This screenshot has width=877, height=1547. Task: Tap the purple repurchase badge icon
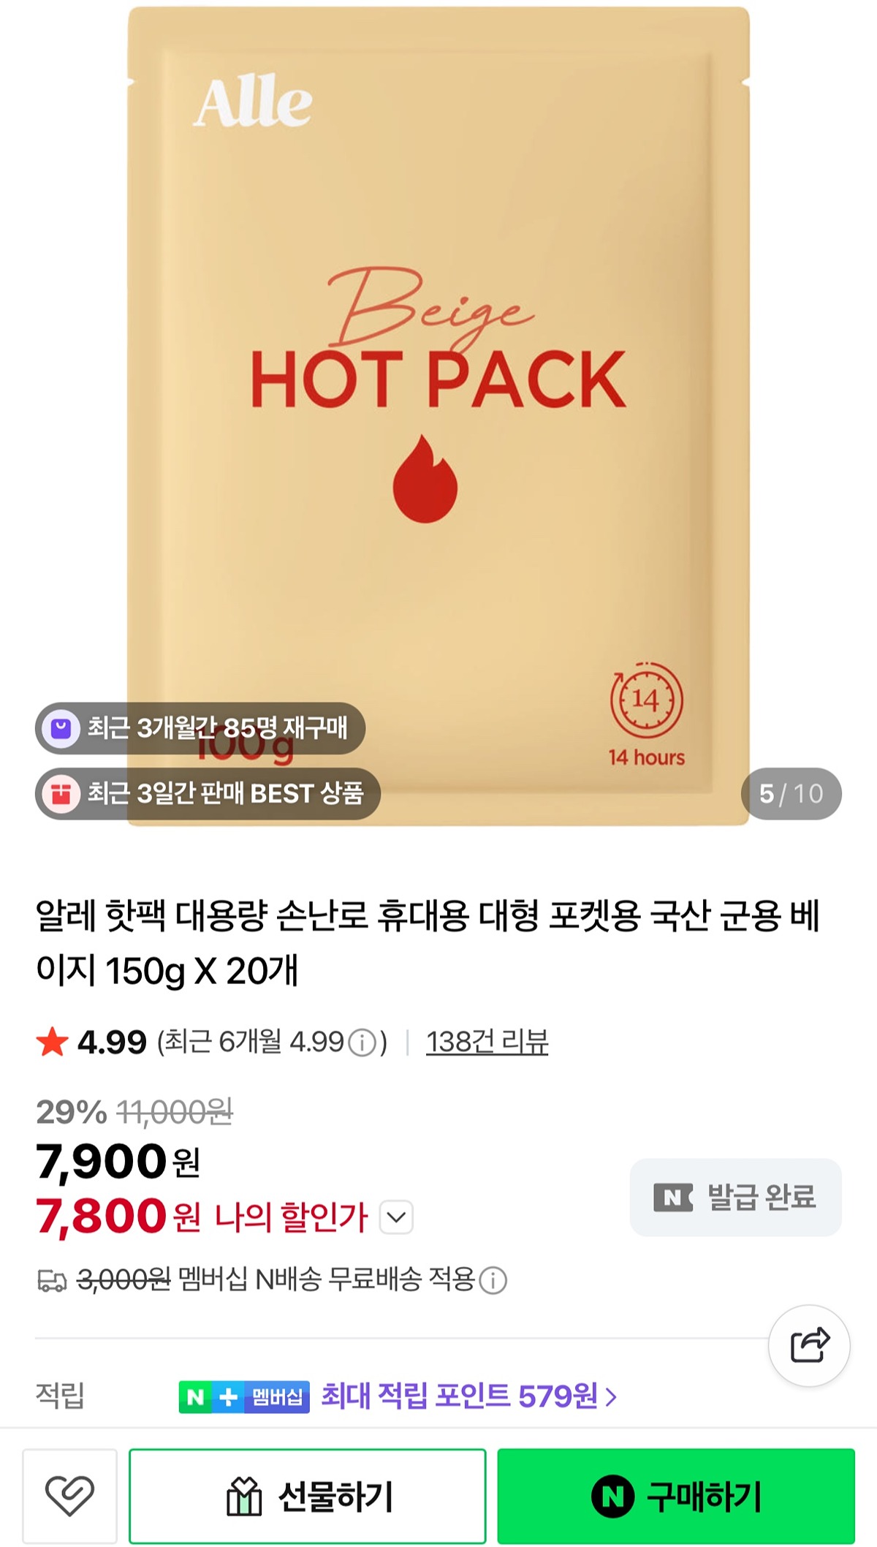[61, 728]
